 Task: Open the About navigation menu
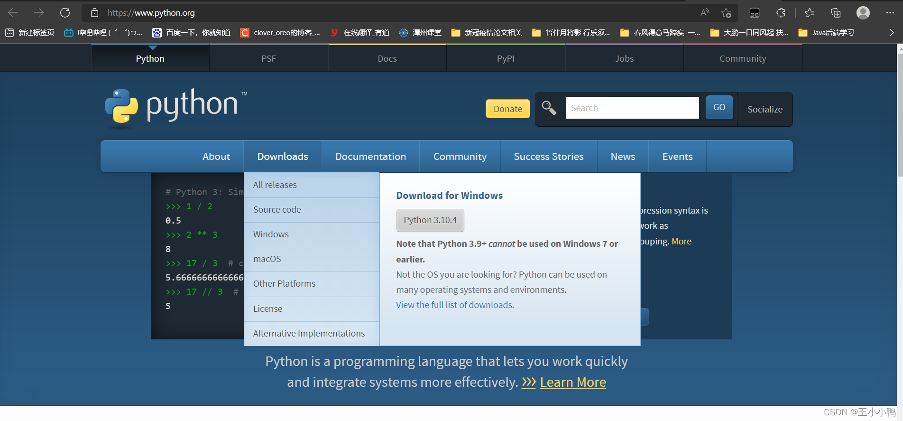216,156
